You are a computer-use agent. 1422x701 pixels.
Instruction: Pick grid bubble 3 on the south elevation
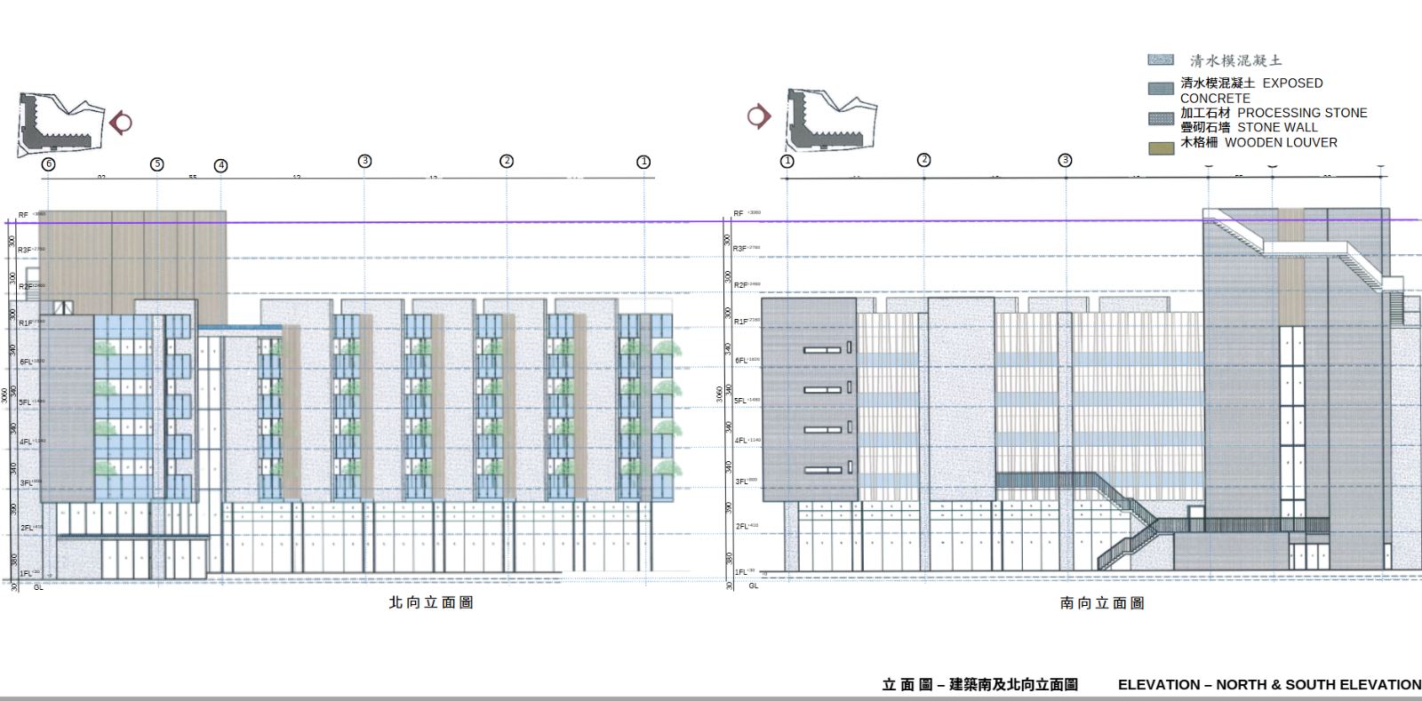tap(1065, 161)
